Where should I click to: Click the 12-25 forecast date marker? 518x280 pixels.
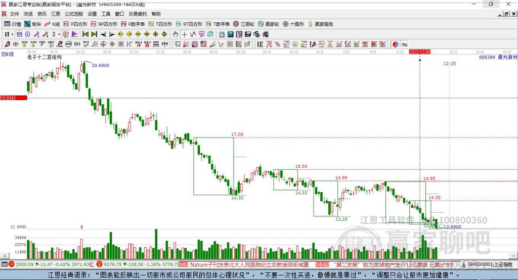(x=449, y=63)
